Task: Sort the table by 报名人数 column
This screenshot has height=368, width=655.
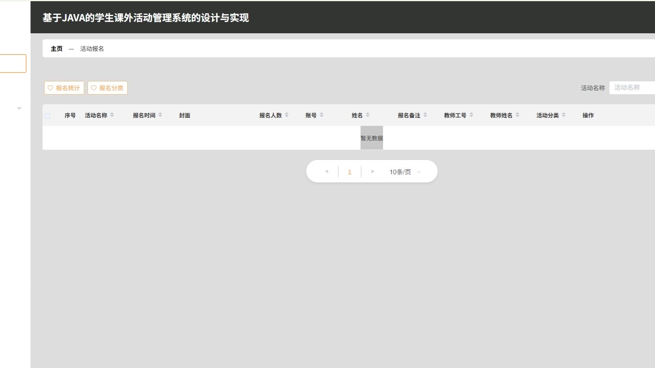Action: click(287, 115)
